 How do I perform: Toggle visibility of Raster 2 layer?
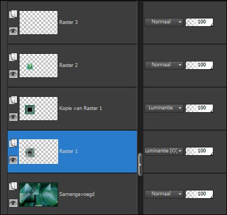(13, 74)
